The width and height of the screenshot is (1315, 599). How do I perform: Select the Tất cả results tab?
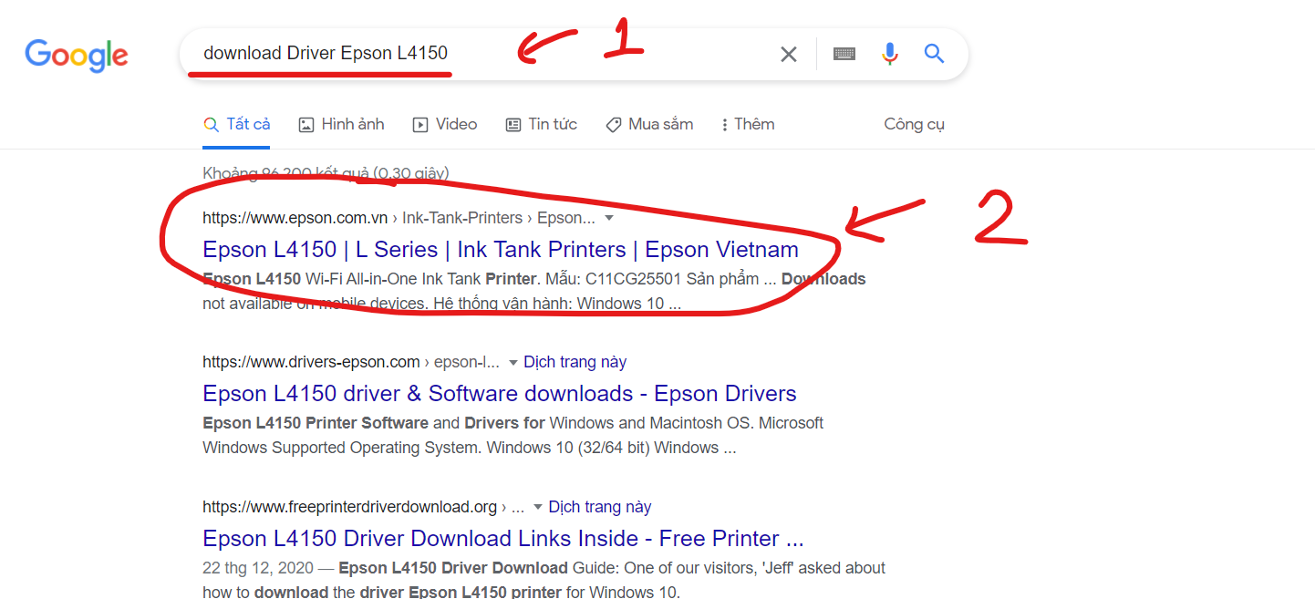tap(237, 125)
